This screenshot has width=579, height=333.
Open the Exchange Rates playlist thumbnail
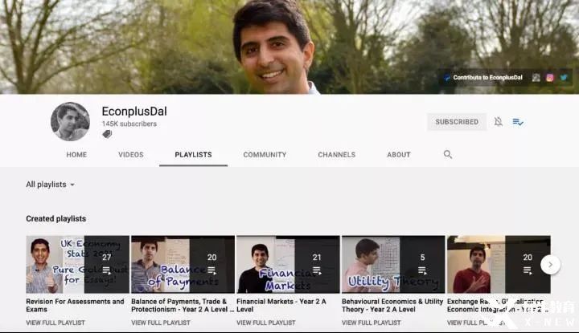point(499,265)
